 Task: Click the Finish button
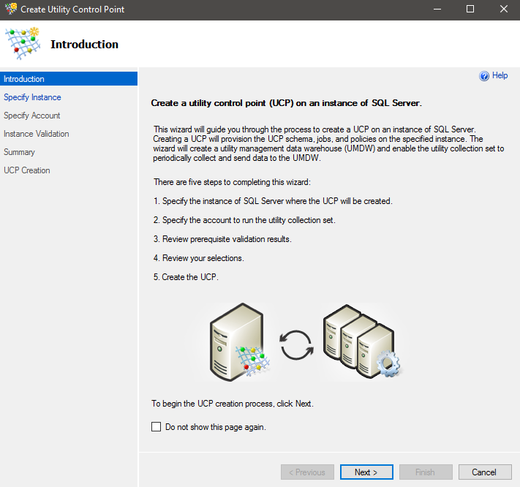coord(426,472)
